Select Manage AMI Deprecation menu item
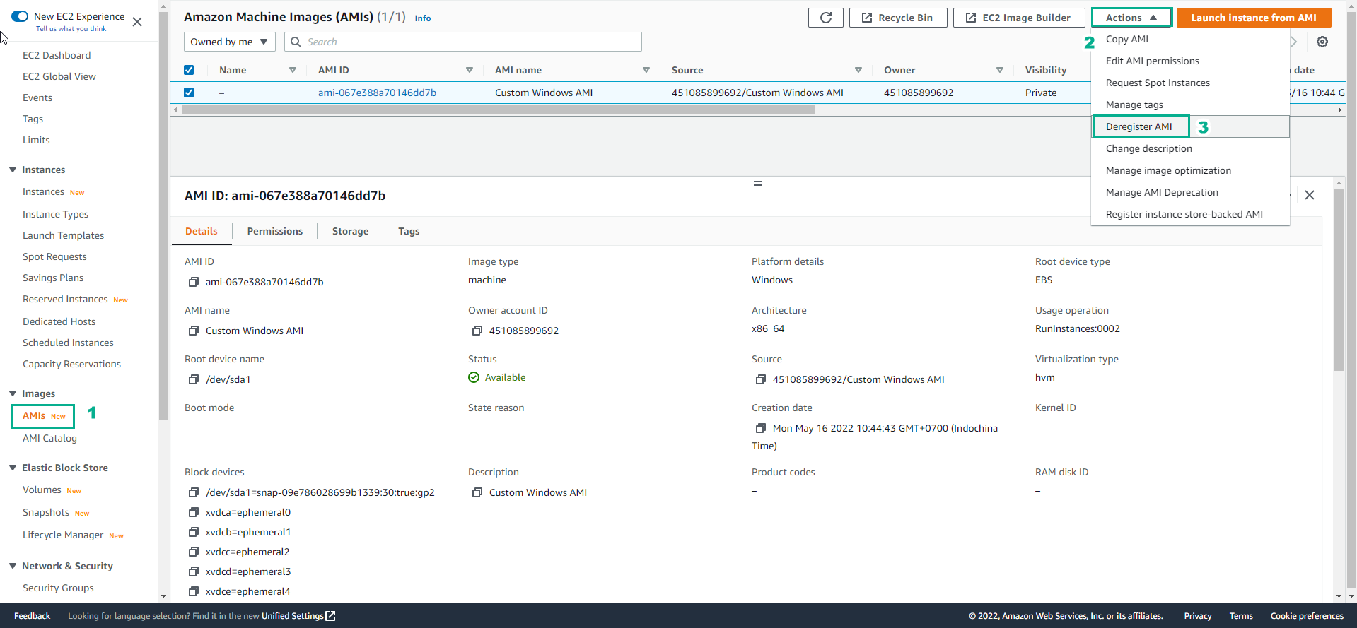1357x628 pixels. pos(1190,192)
